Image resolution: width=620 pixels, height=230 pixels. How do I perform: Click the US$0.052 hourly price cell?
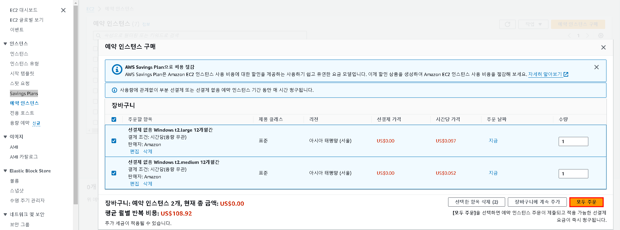click(x=446, y=173)
